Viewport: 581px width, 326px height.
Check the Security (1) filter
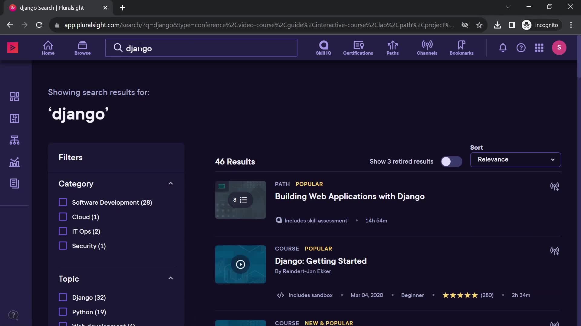tap(63, 246)
